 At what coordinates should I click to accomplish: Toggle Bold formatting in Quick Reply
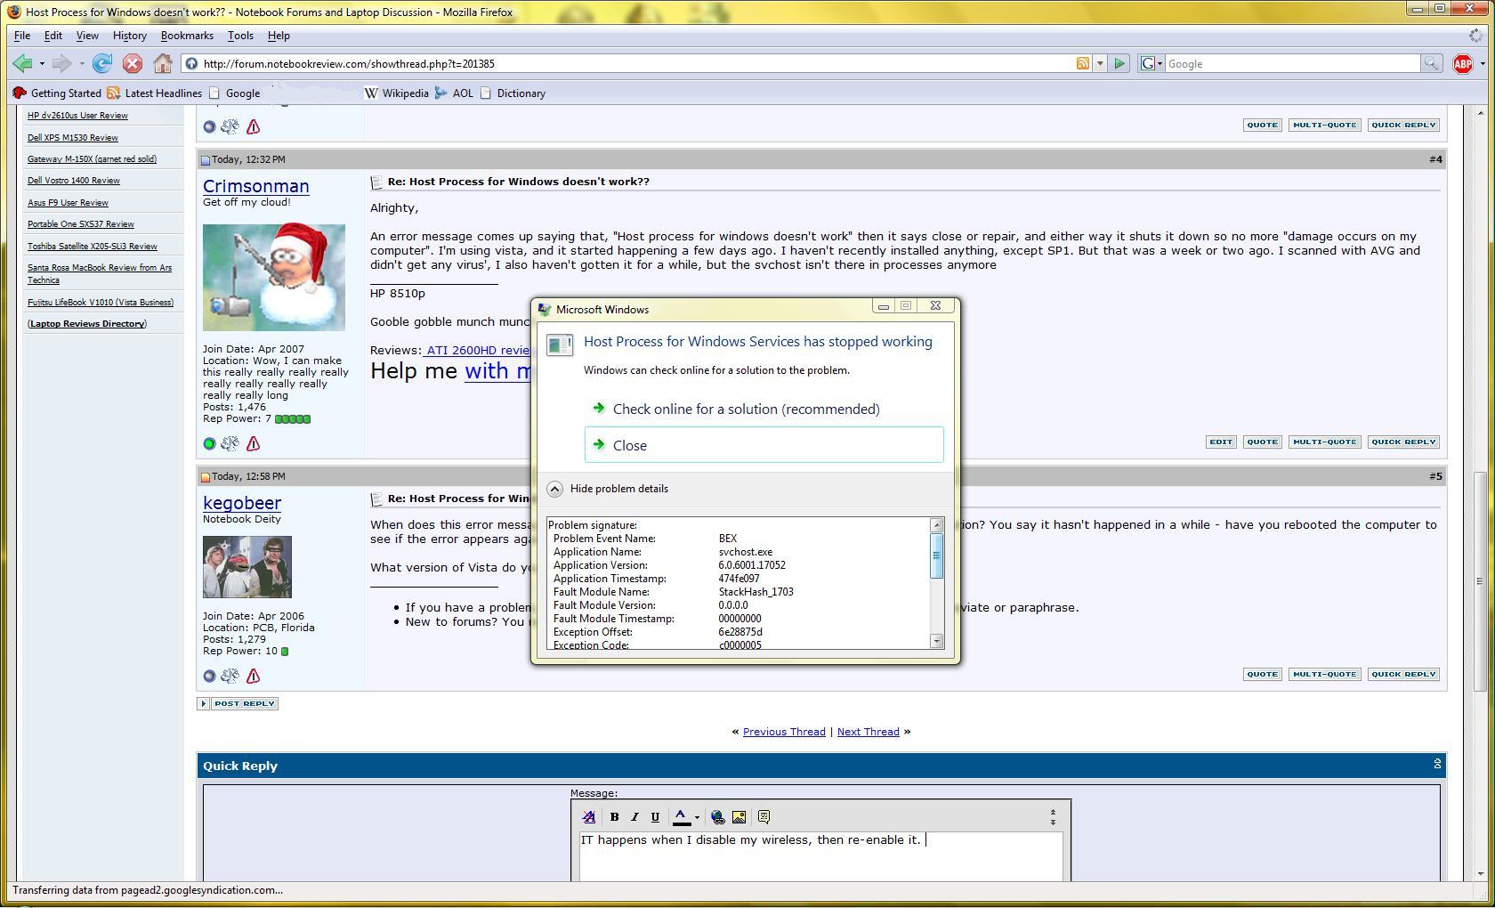pyautogui.click(x=614, y=816)
